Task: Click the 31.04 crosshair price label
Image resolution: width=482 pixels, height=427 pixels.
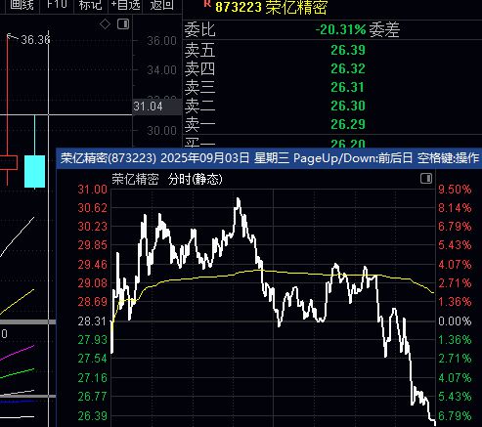Action: coord(149,107)
